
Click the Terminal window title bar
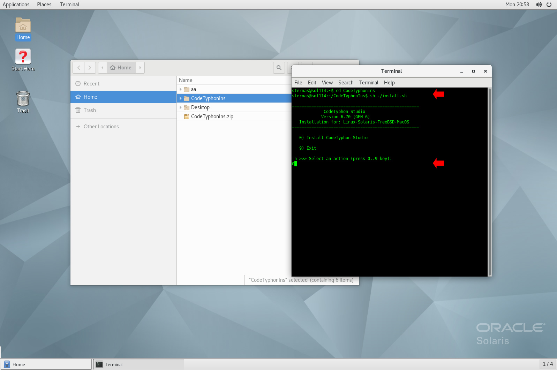point(391,71)
